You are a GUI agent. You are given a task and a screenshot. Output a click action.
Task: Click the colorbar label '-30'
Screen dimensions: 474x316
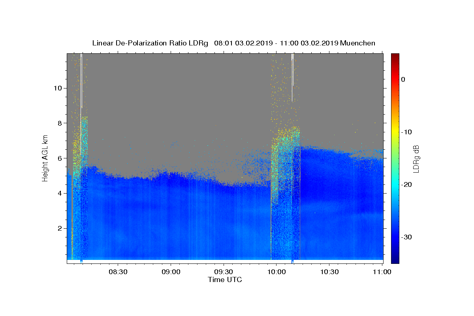point(407,237)
